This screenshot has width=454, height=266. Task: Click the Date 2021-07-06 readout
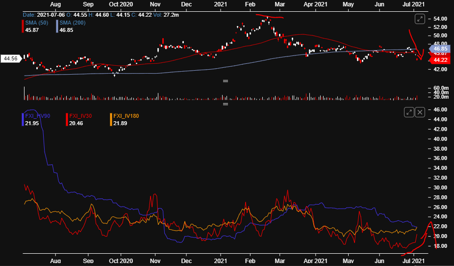point(44,15)
